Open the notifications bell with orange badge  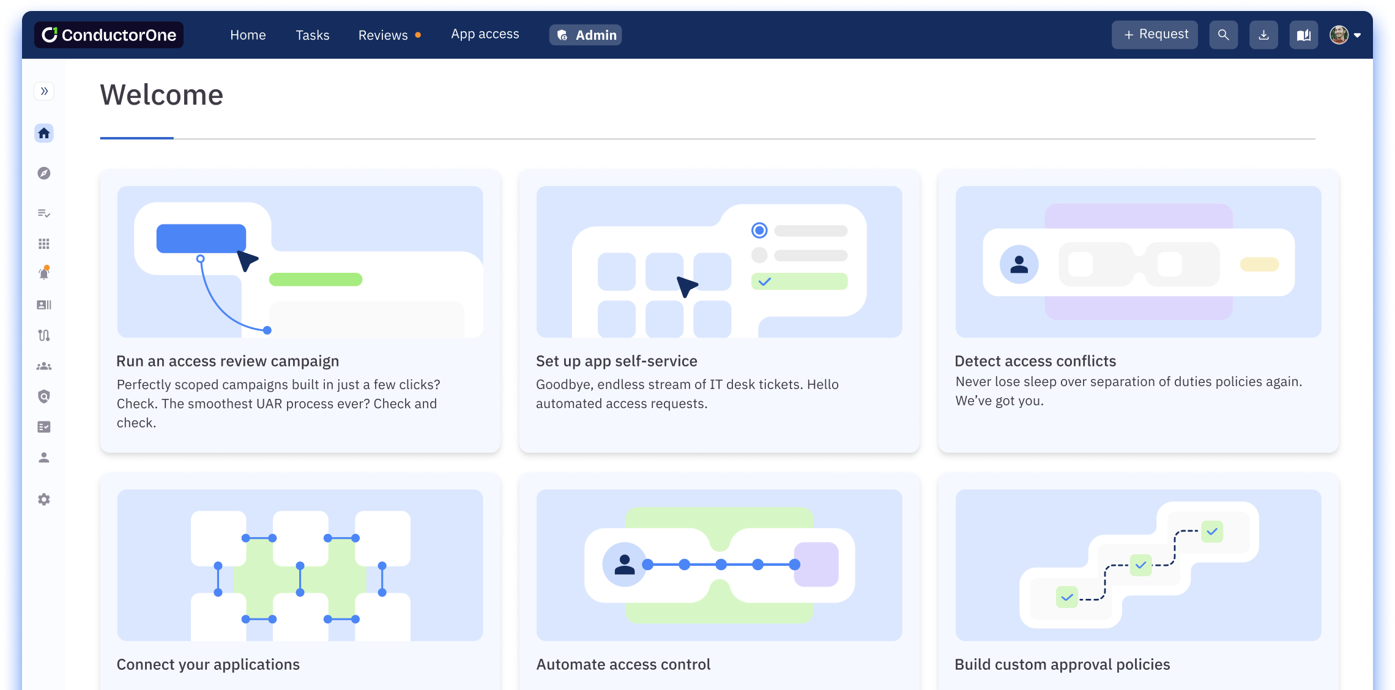pyautogui.click(x=43, y=273)
